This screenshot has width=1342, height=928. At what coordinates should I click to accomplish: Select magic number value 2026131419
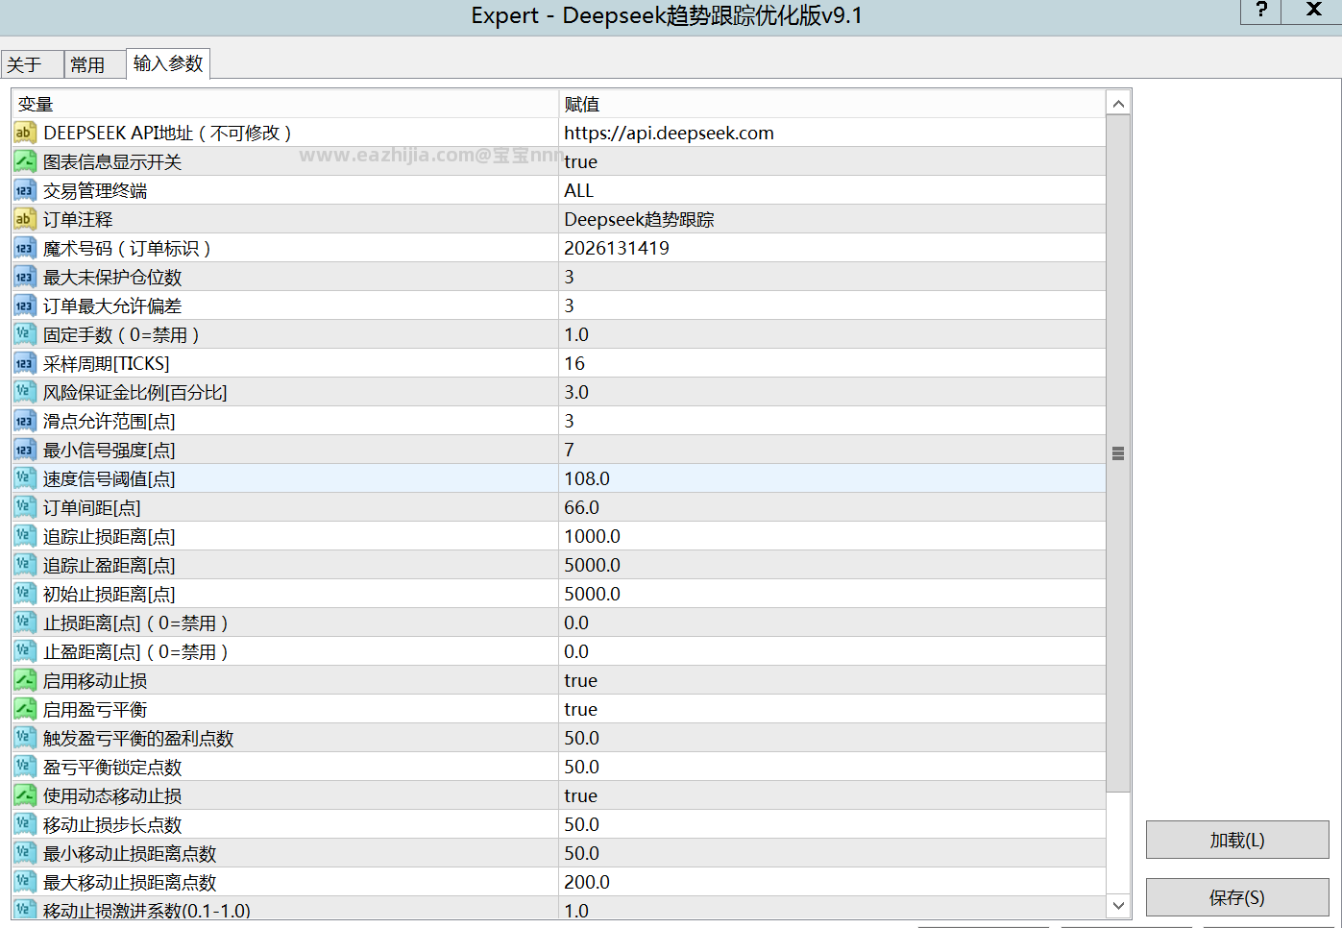[x=832, y=248]
